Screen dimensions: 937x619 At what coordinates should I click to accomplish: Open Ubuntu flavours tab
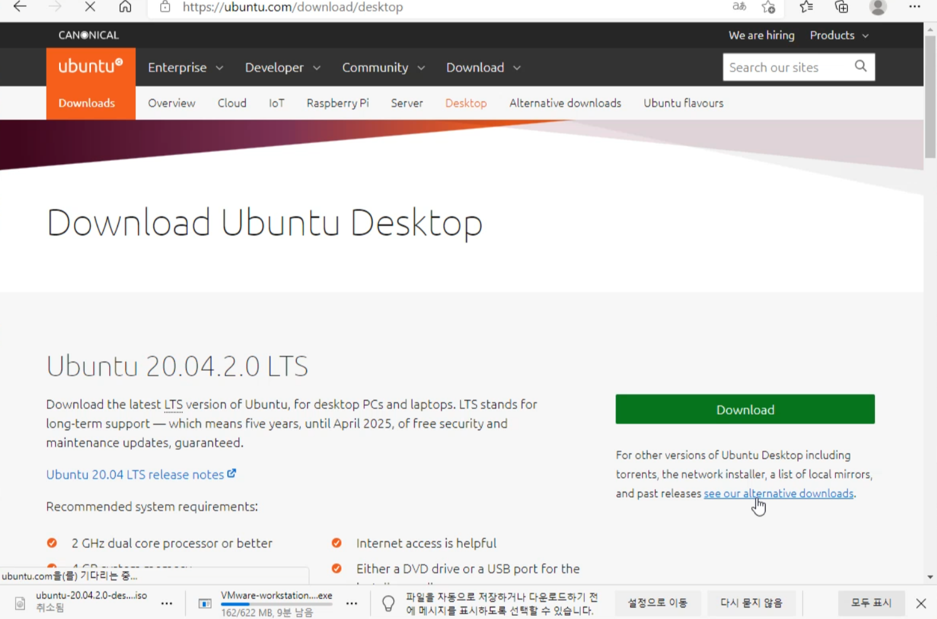(x=683, y=103)
